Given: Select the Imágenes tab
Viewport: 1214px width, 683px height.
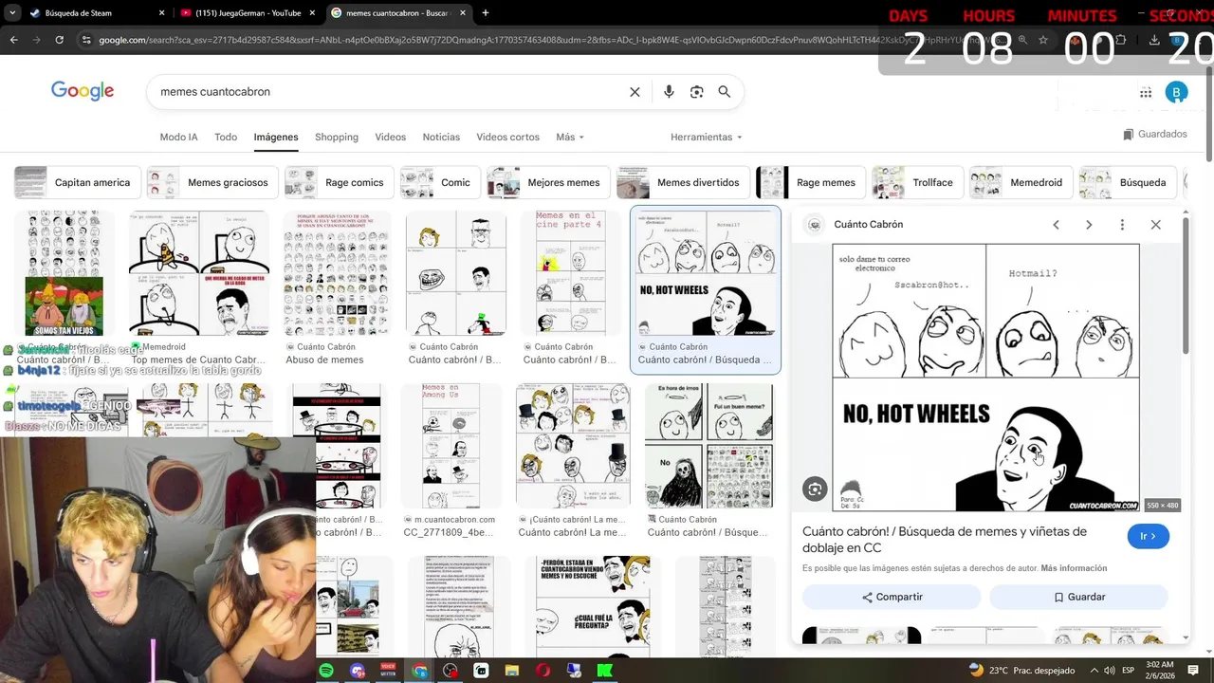Looking at the screenshot, I should coord(276,138).
